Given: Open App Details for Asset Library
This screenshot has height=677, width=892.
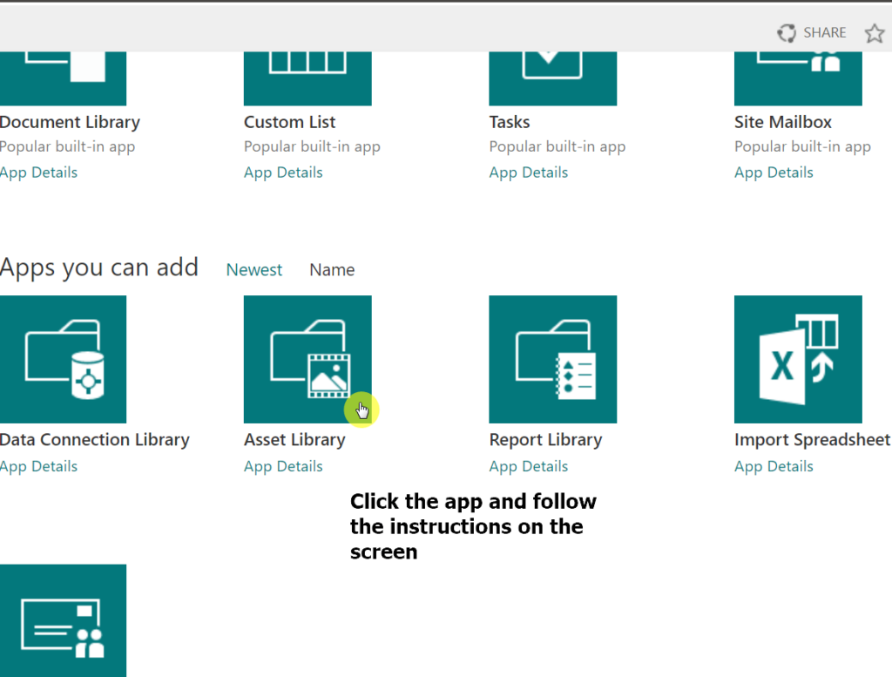Looking at the screenshot, I should coord(283,466).
